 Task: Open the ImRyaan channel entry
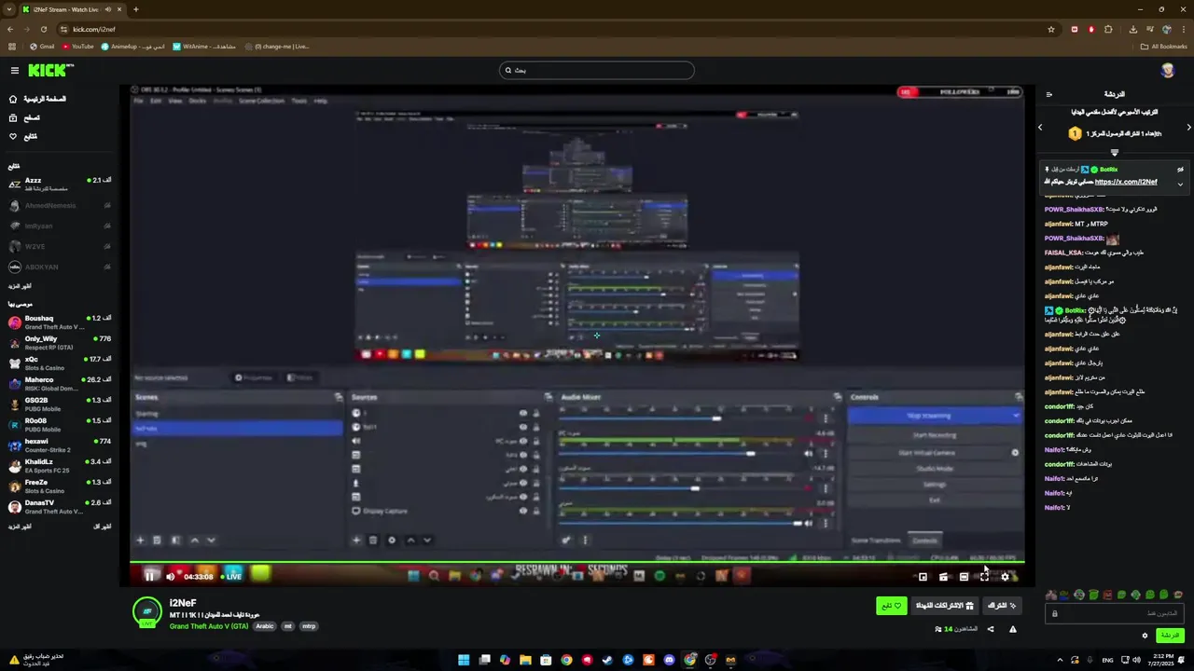pyautogui.click(x=60, y=226)
